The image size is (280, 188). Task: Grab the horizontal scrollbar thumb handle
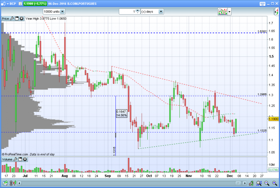tap(238, 183)
